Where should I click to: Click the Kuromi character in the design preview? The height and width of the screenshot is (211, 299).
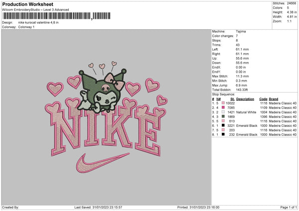point(102,92)
